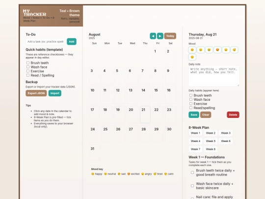Select August 27 in the calendar
Image resolution: width=265 pixels, height=199 pixels.
pos(132,134)
